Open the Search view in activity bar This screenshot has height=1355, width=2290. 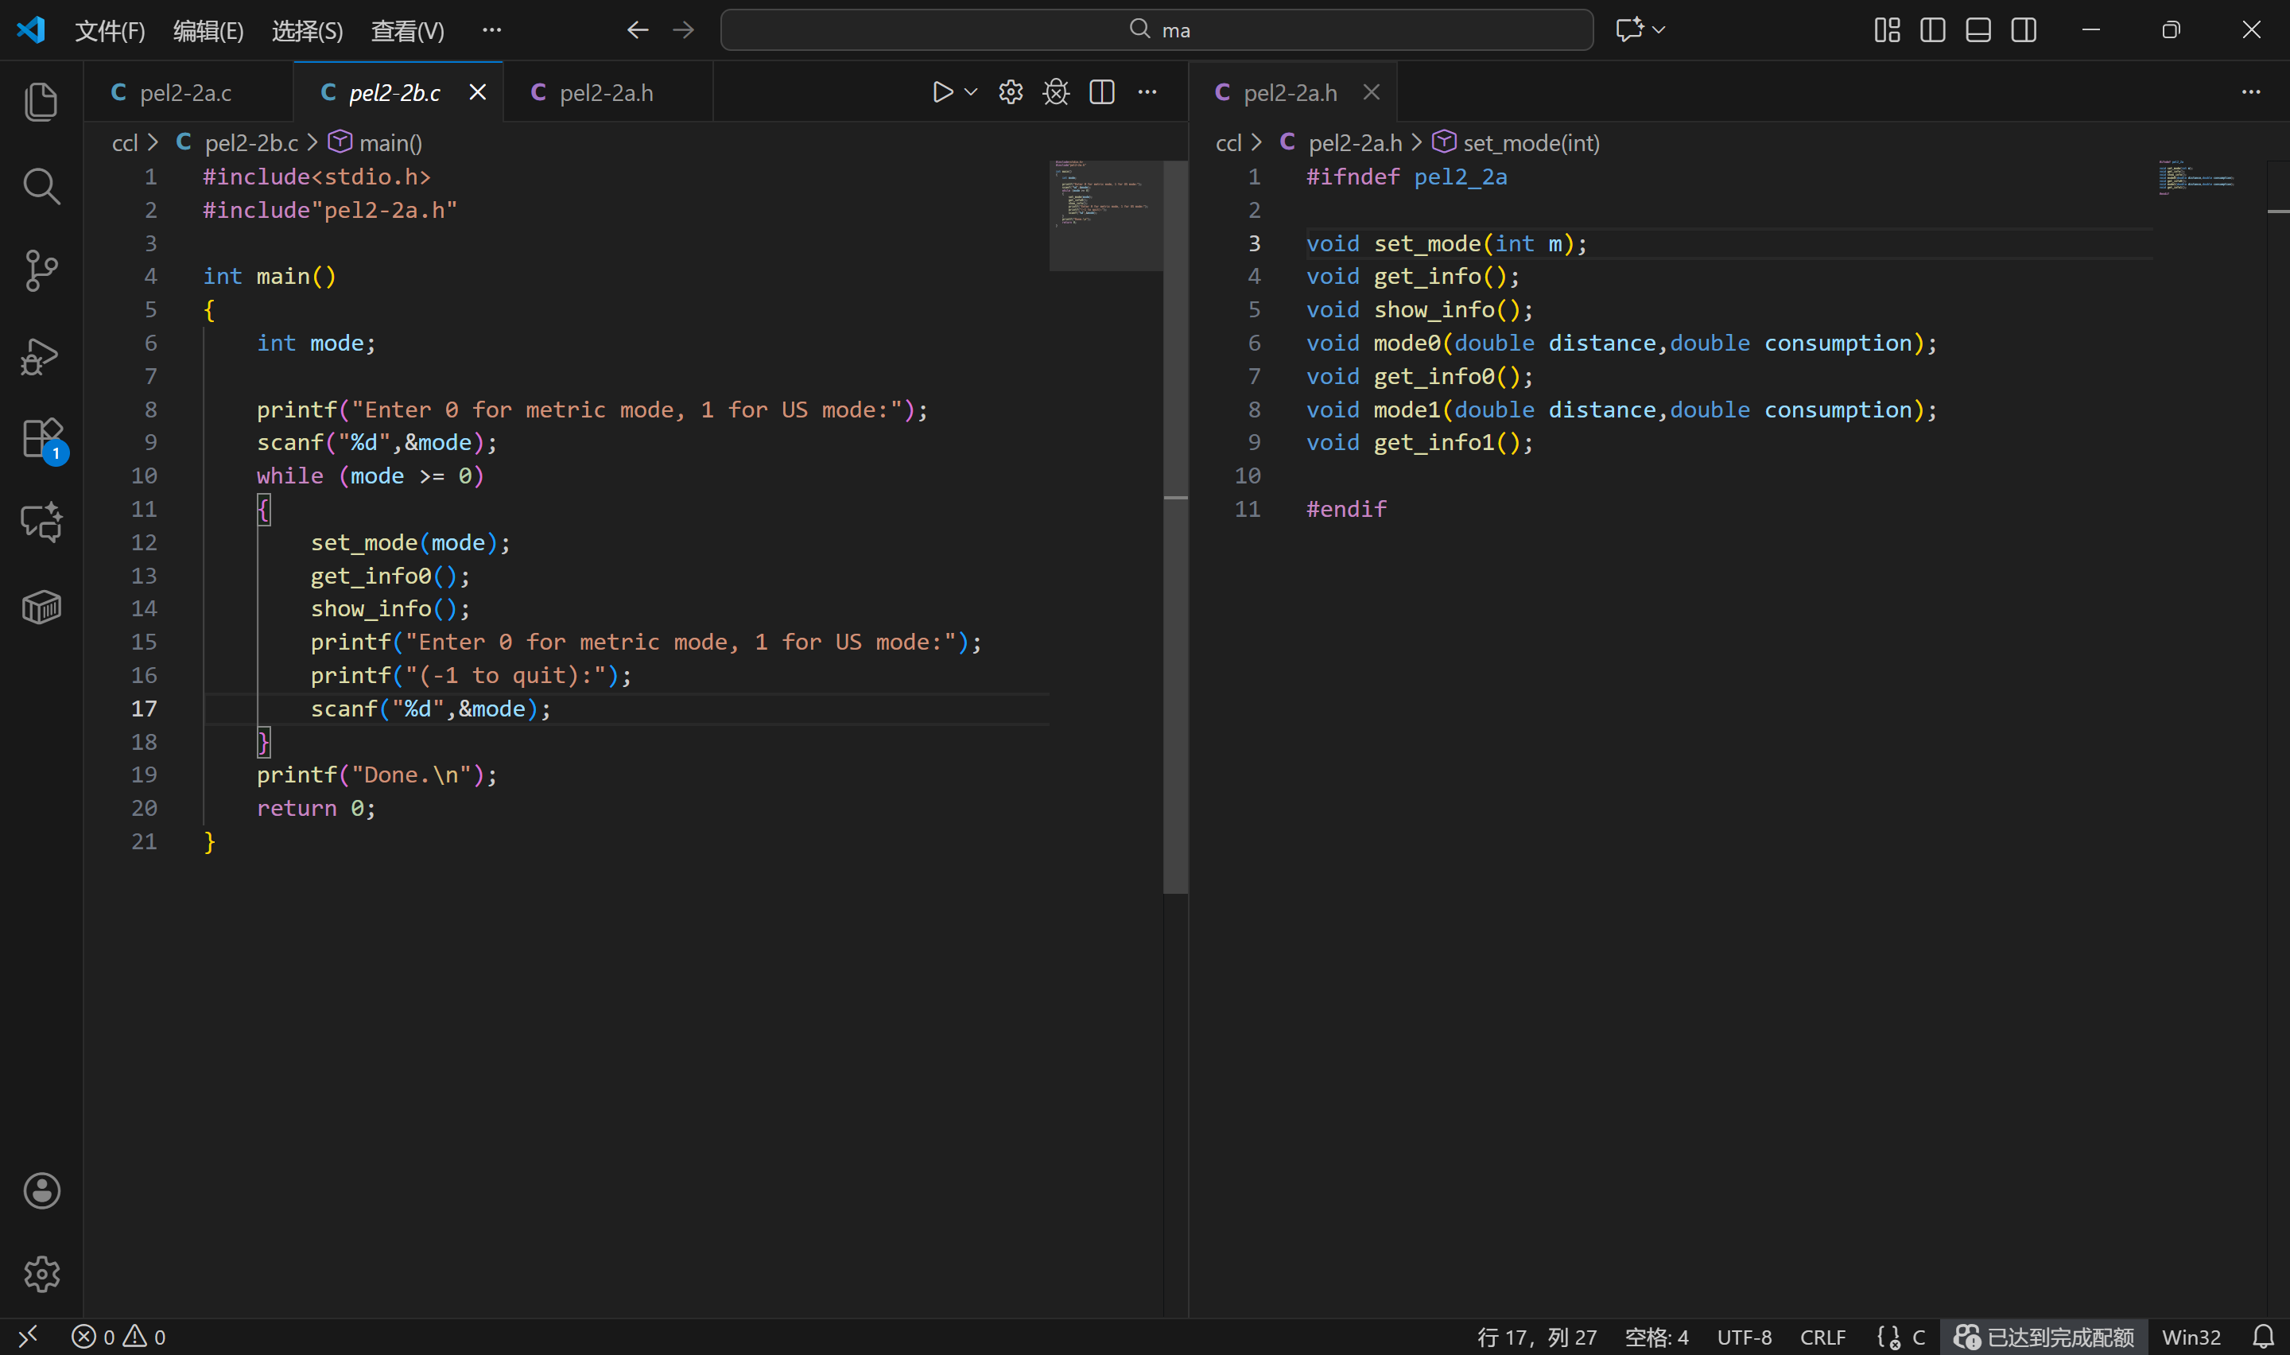tap(41, 186)
